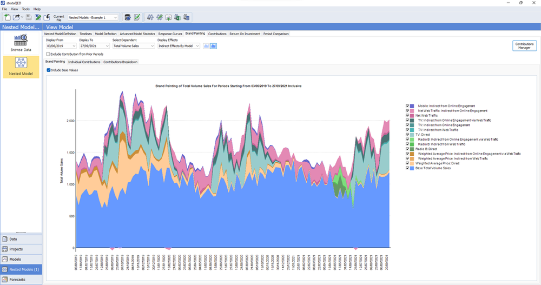Screen dimensions: 541x285
Task: Click the Total Volume Sales y-axis label
Action: [x=62, y=171]
